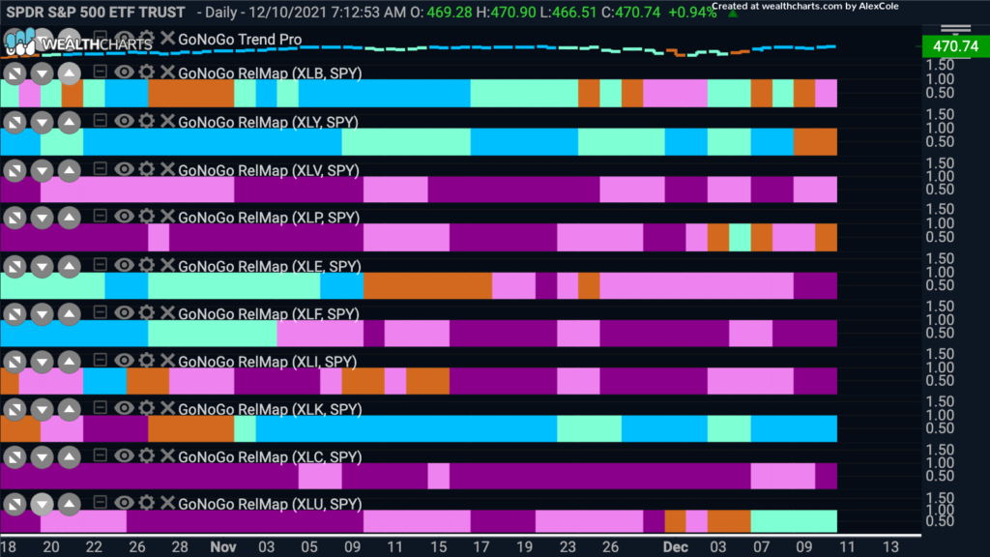The width and height of the screenshot is (990, 557).
Task: Open settings gear for XLB RelMap
Action: click(147, 72)
